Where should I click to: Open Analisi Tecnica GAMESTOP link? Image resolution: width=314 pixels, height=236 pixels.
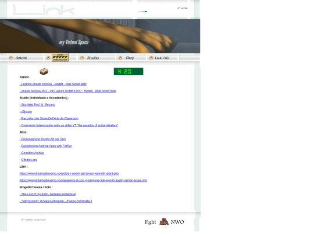[x=68, y=91]
